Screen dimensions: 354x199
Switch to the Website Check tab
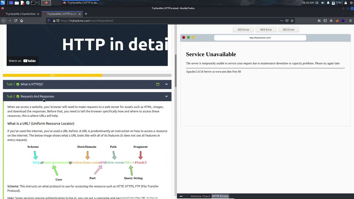coord(200,196)
